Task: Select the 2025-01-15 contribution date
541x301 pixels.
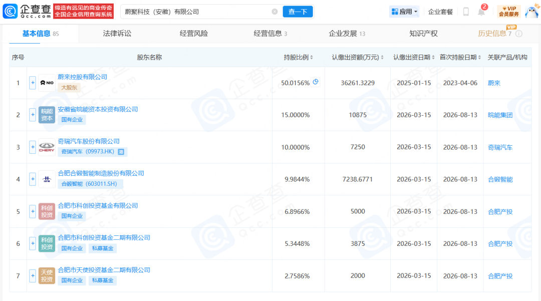Action: pos(414,83)
